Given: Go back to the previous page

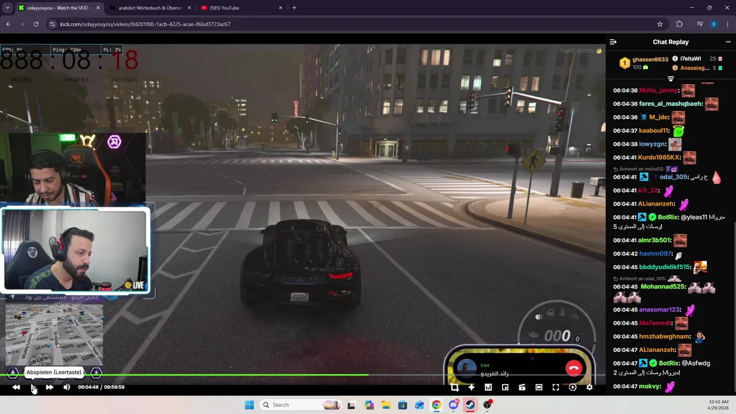Looking at the screenshot, I should [8, 24].
